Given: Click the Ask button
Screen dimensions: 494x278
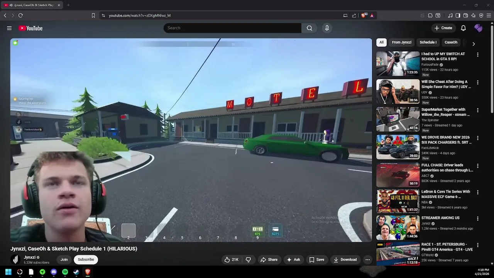Looking at the screenshot, I should [293, 259].
